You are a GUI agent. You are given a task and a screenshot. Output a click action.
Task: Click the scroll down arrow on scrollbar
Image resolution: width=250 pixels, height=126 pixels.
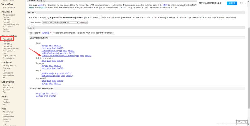(x=249, y=124)
